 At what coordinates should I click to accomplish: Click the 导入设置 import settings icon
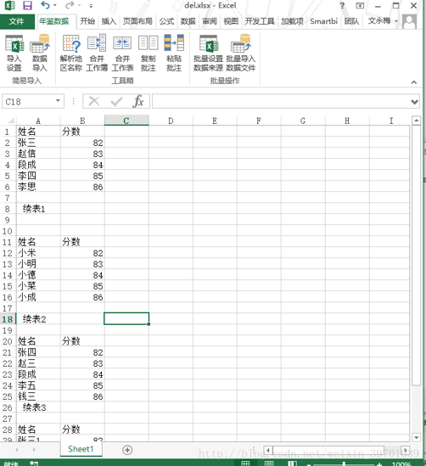click(x=14, y=53)
